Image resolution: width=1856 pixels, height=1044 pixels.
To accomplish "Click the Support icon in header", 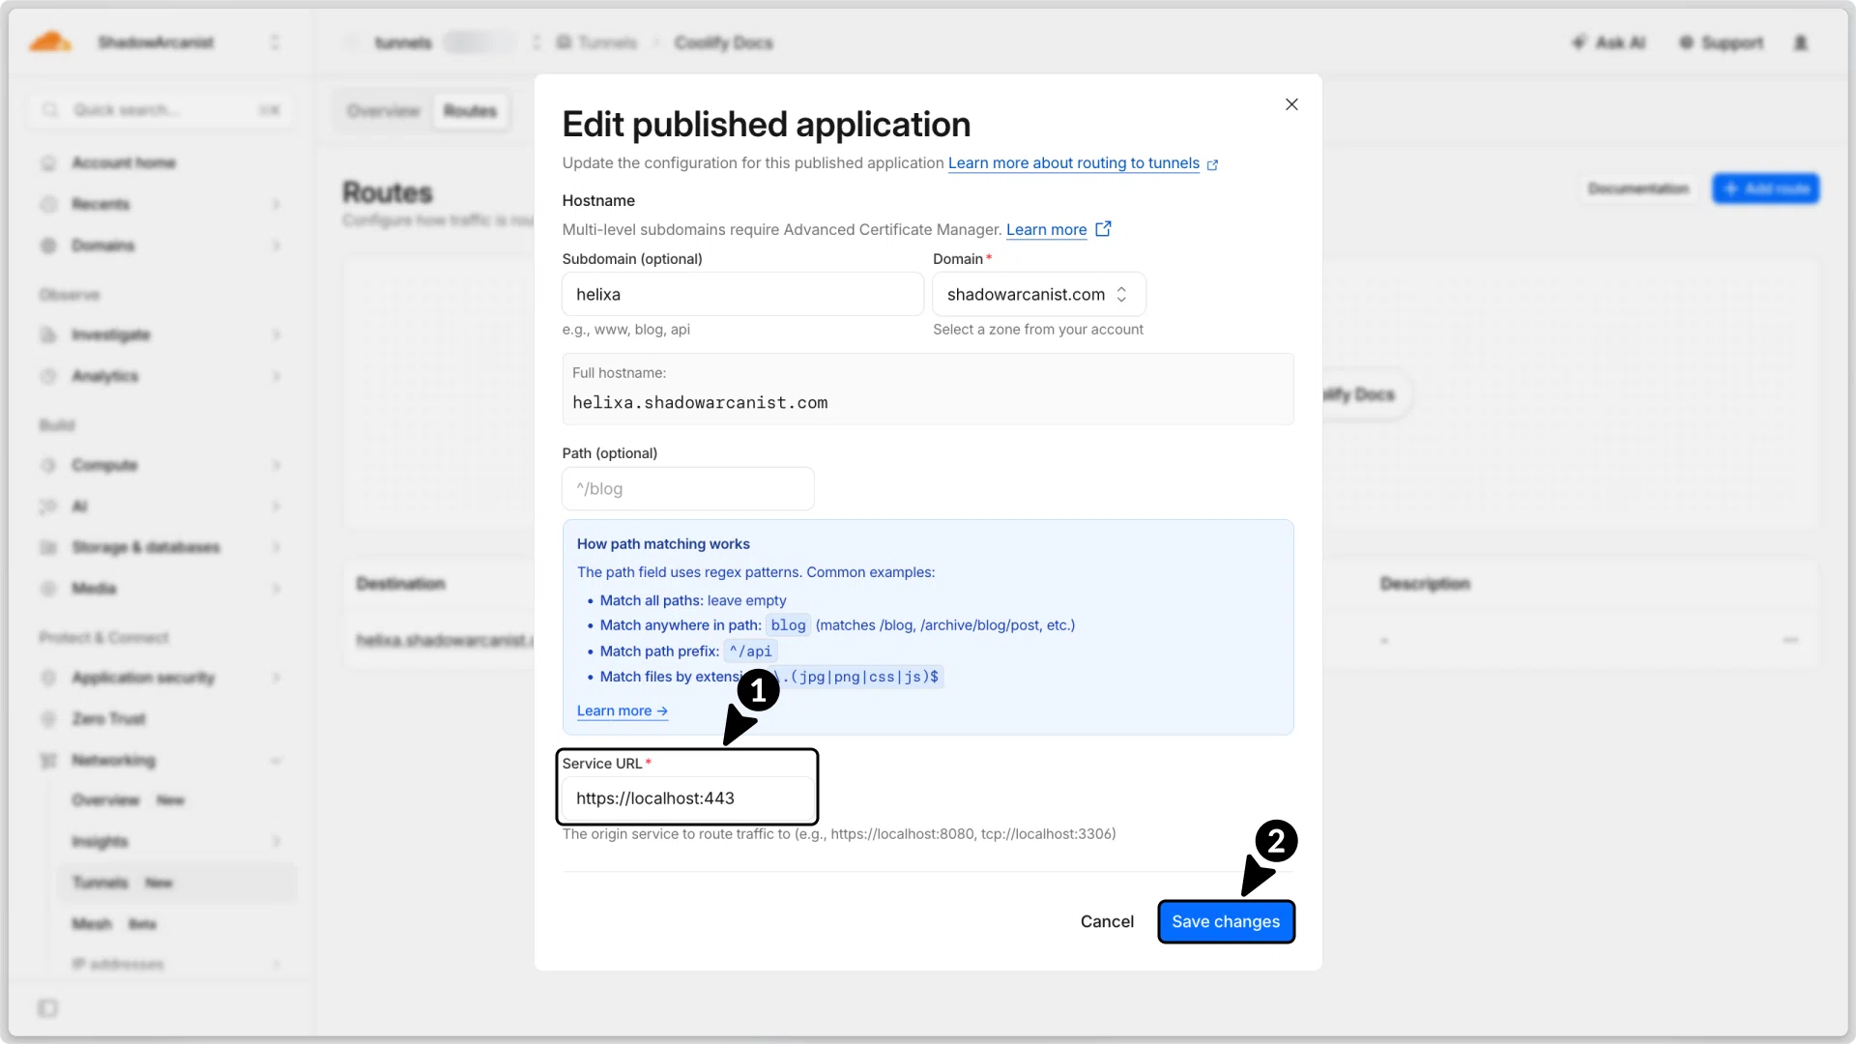I will click(x=1686, y=43).
